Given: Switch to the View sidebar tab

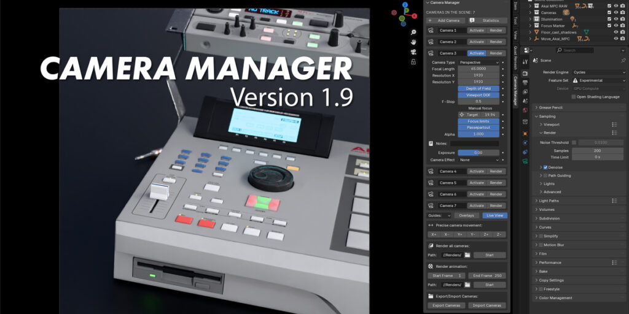Looking at the screenshot, I should click(x=515, y=35).
